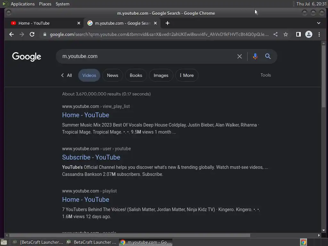This screenshot has height=246, width=328.
Task: Share this page via share icon
Action: pos(275,34)
